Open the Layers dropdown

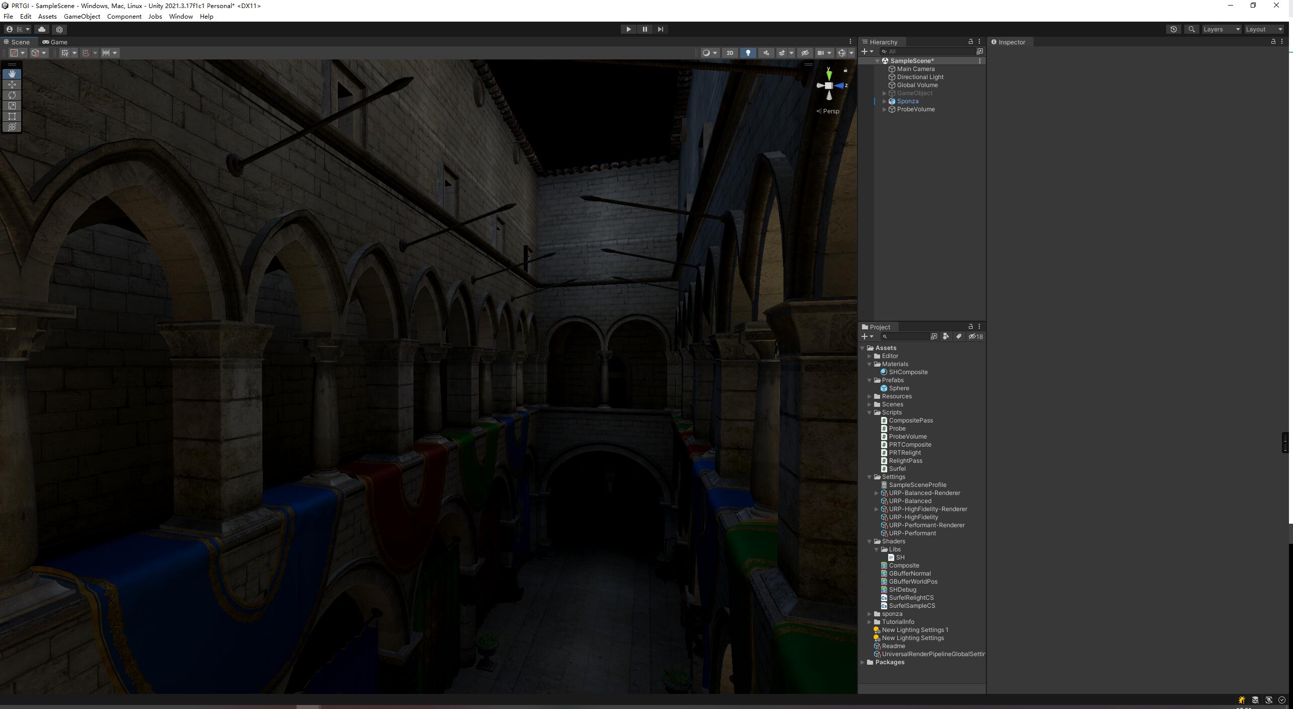[x=1222, y=29]
